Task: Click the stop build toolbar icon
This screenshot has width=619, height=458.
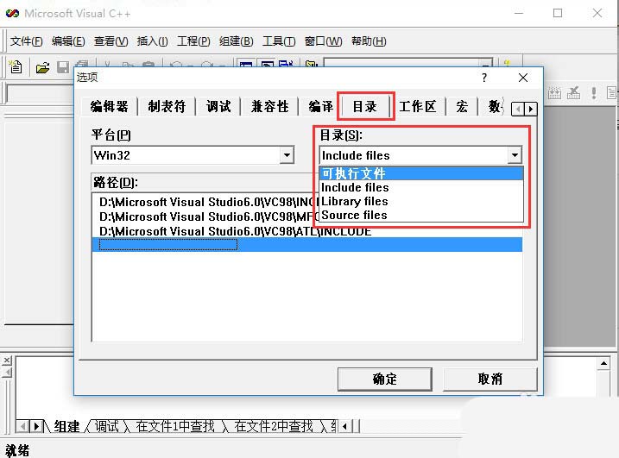Action: pyautogui.click(x=573, y=92)
